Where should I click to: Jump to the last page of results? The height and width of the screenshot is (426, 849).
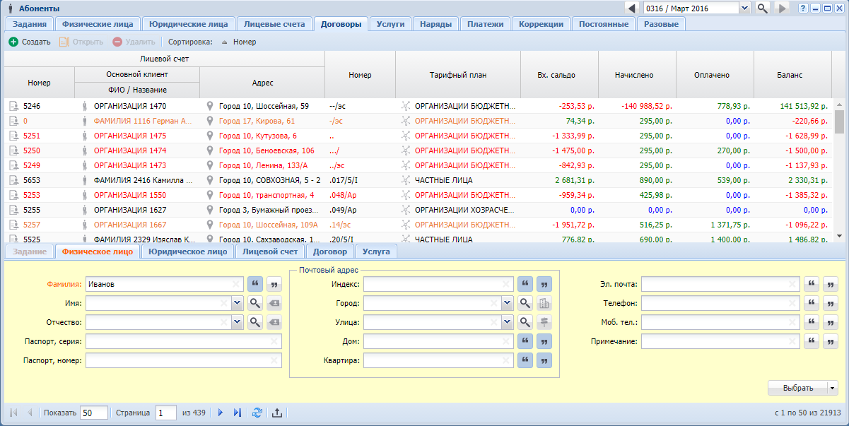(238, 413)
